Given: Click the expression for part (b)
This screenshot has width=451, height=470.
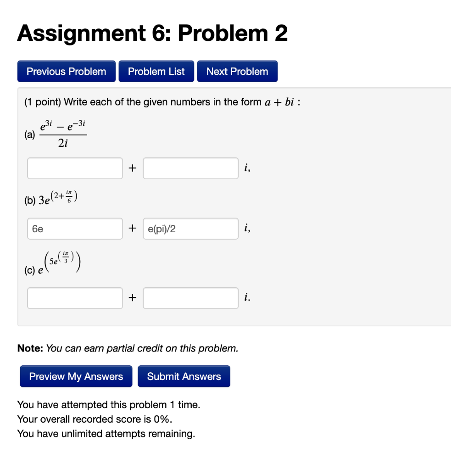Looking at the screenshot, I should click(52, 196).
